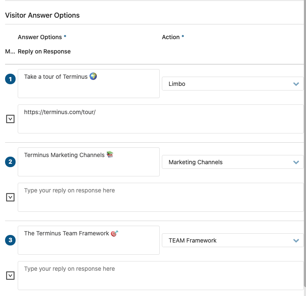
Task: Toggle the collapse box beside Team Framework reply
Action: point(11,275)
